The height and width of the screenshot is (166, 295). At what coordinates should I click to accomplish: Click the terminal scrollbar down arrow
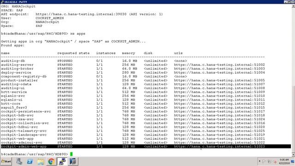click(x=293, y=155)
